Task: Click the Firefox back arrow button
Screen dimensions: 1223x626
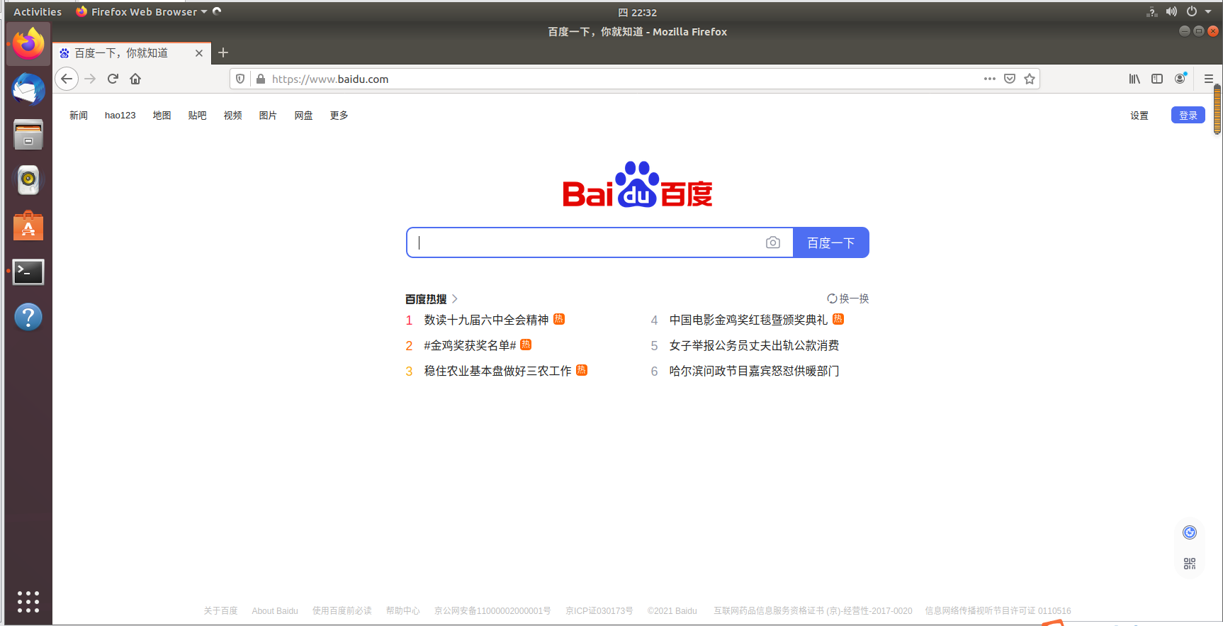Action: 67,79
